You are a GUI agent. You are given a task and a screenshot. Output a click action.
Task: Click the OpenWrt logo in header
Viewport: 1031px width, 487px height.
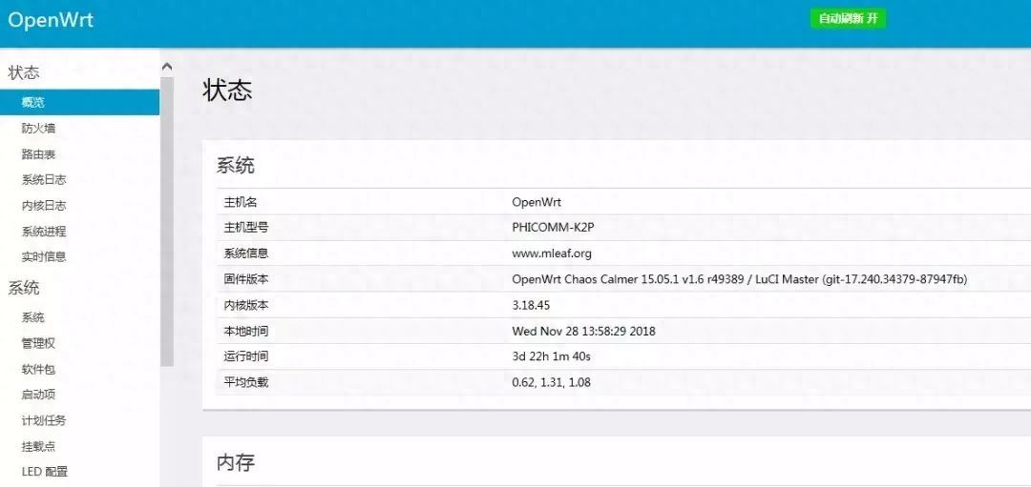(50, 20)
